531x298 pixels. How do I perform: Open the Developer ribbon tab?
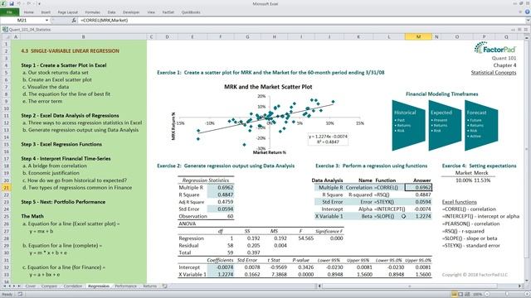[x=131, y=12]
